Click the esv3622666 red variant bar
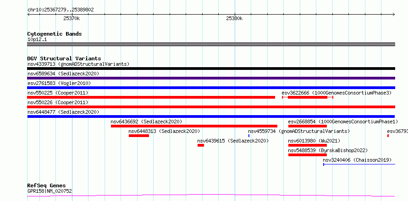This screenshot has width=408, height=201. (308, 97)
